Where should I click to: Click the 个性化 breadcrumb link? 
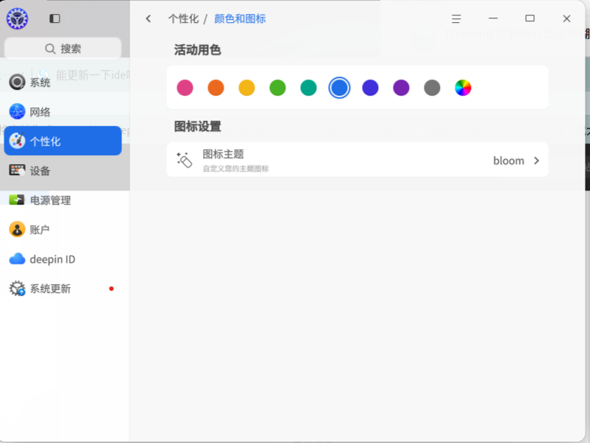pos(184,18)
